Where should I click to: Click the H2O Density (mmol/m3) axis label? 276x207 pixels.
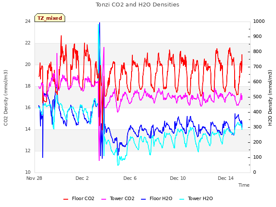click(270, 98)
